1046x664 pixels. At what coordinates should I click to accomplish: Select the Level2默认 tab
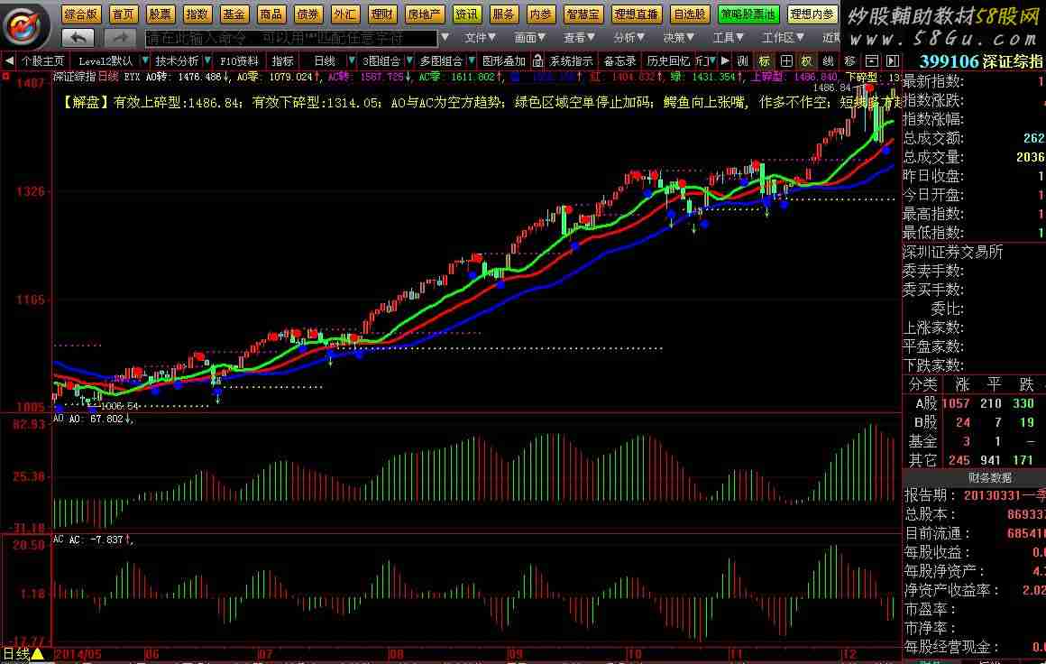coord(106,61)
